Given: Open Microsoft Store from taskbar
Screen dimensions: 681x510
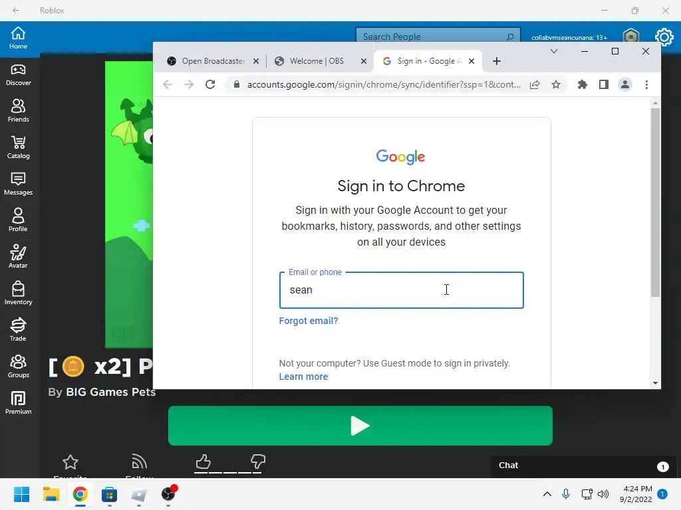Looking at the screenshot, I should tap(109, 494).
